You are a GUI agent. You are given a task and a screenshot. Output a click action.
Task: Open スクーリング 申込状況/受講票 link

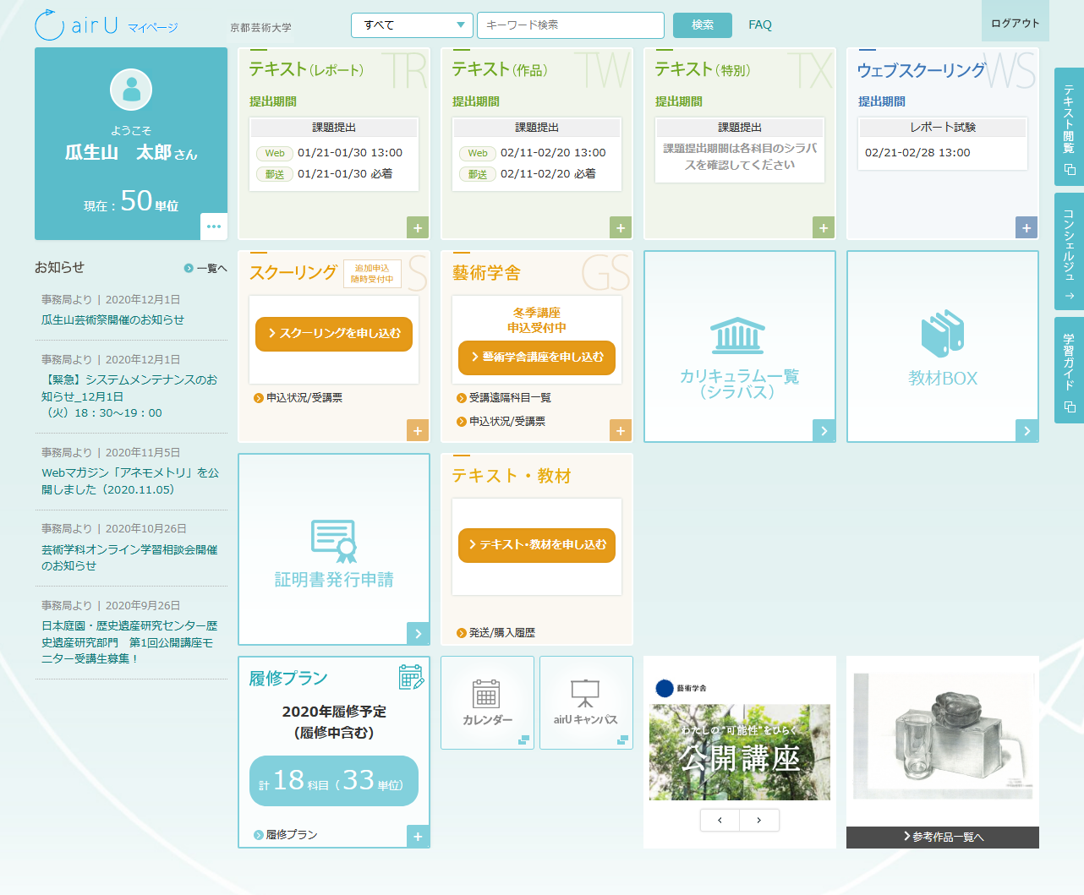(298, 398)
